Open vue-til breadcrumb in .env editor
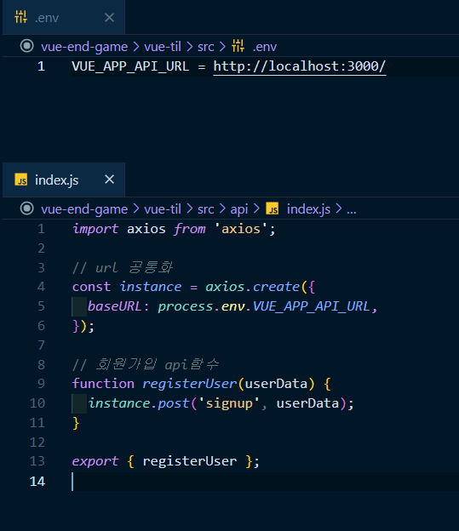 [x=163, y=47]
